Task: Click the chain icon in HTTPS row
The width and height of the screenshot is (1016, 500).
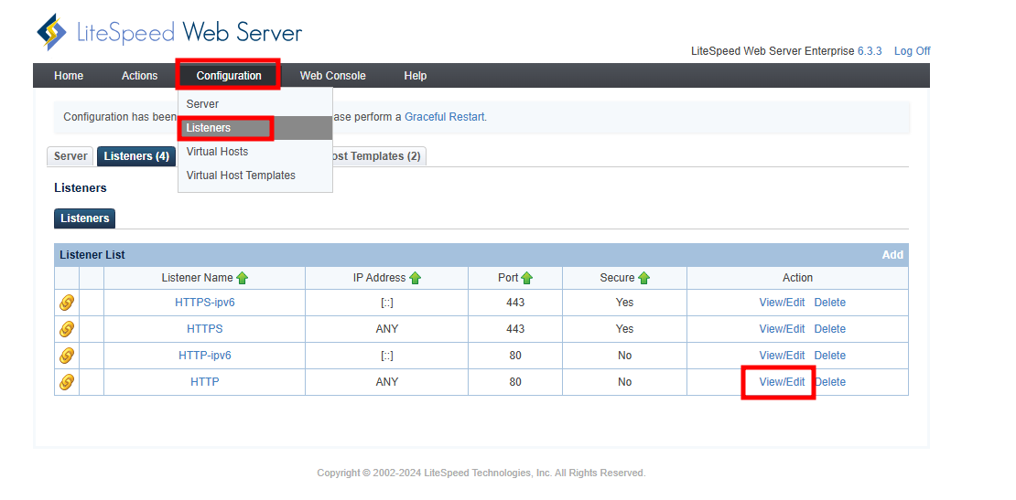Action: coord(67,328)
